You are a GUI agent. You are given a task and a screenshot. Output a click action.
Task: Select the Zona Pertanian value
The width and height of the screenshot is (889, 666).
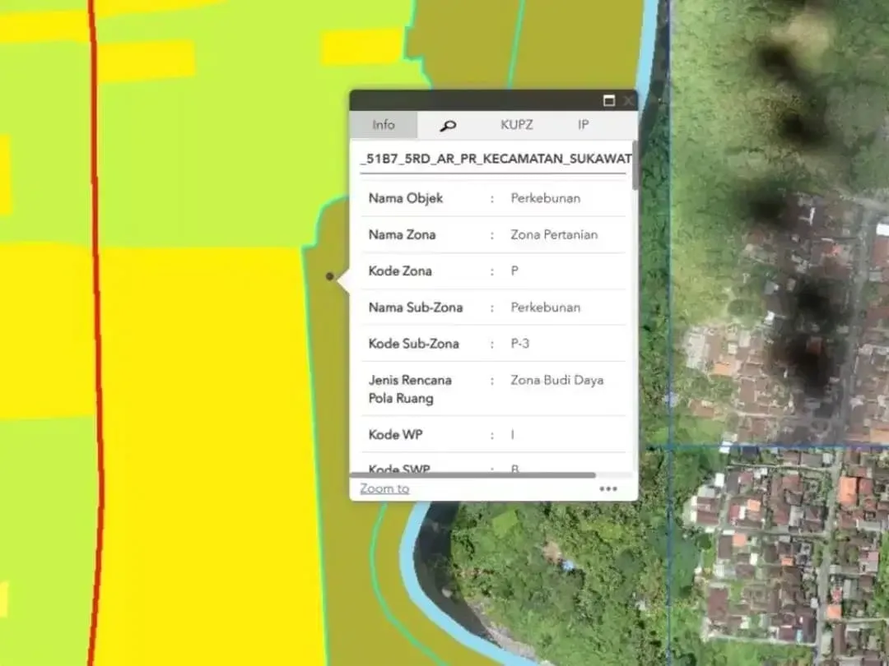click(554, 234)
